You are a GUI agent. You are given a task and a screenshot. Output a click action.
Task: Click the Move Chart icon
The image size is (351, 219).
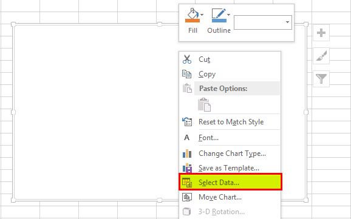coord(187,197)
